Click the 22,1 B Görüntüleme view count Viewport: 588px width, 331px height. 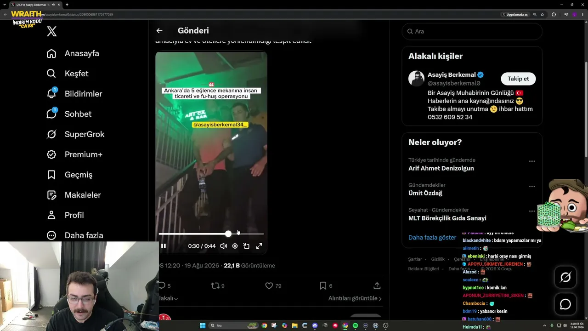pyautogui.click(x=249, y=266)
